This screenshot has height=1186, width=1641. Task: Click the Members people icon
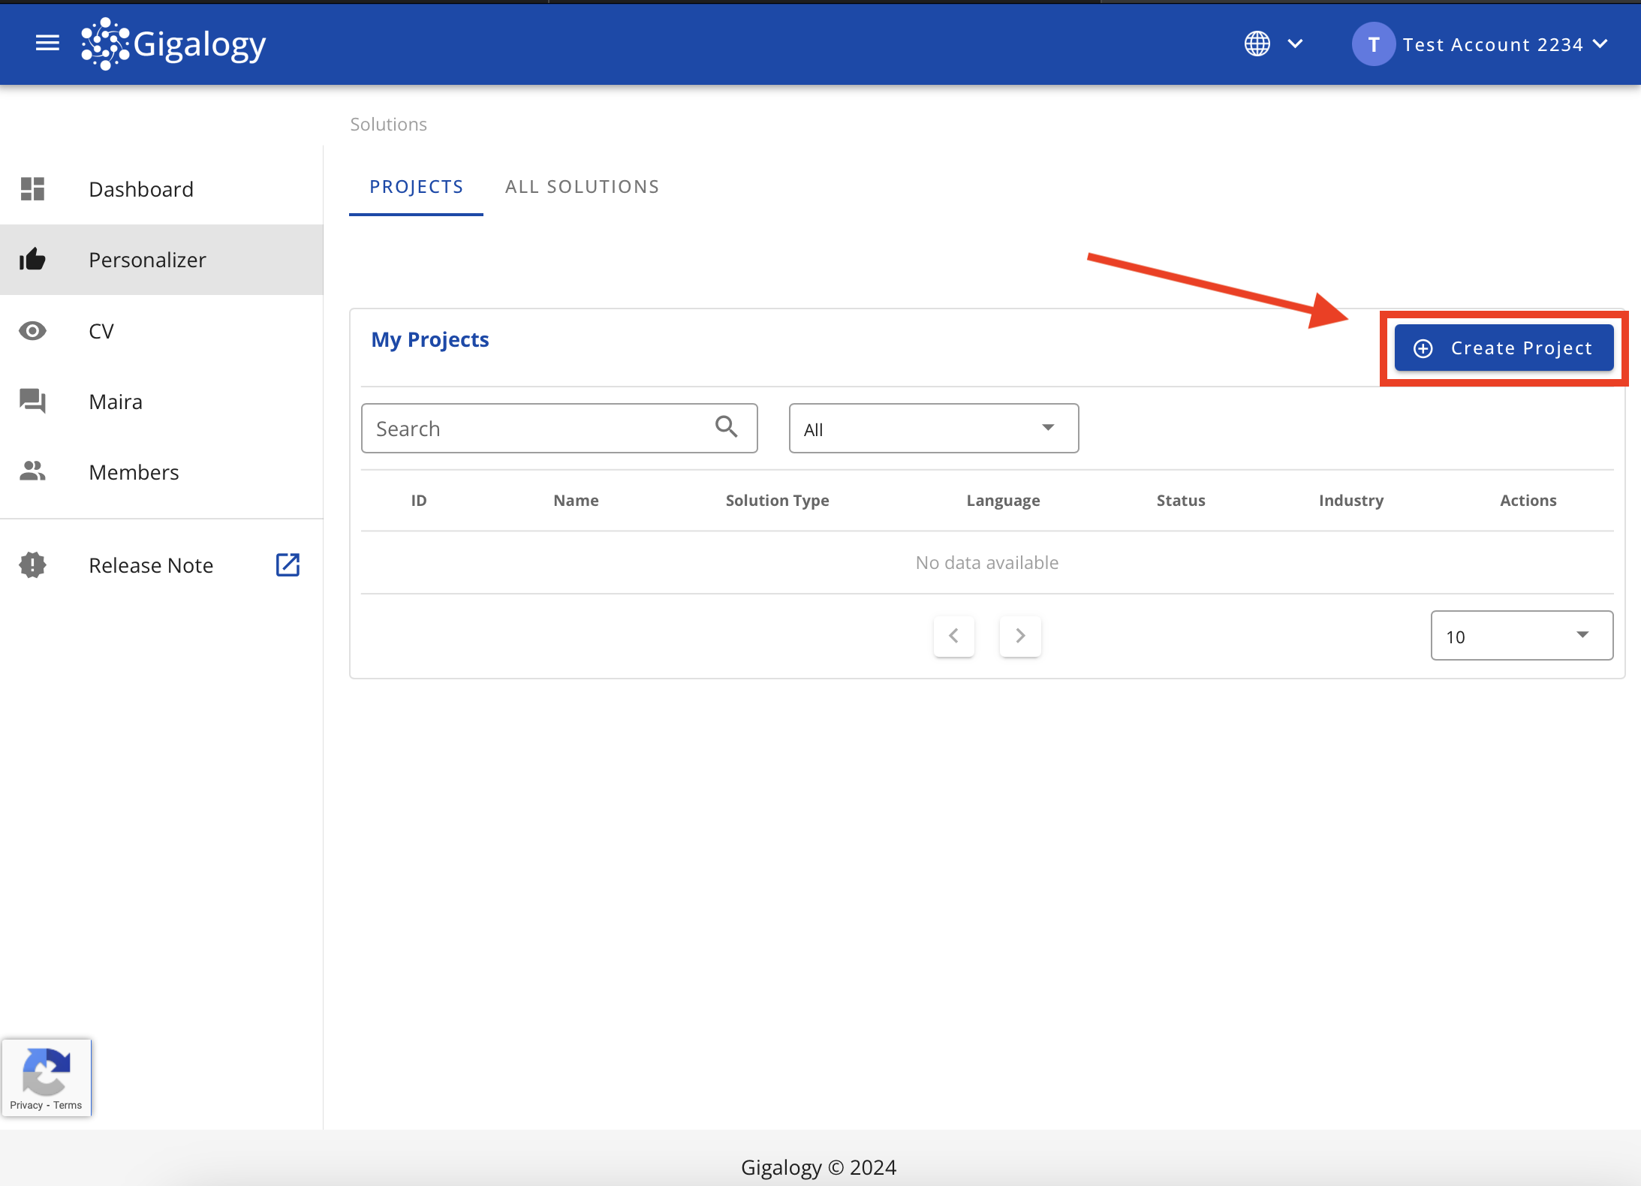click(x=32, y=471)
